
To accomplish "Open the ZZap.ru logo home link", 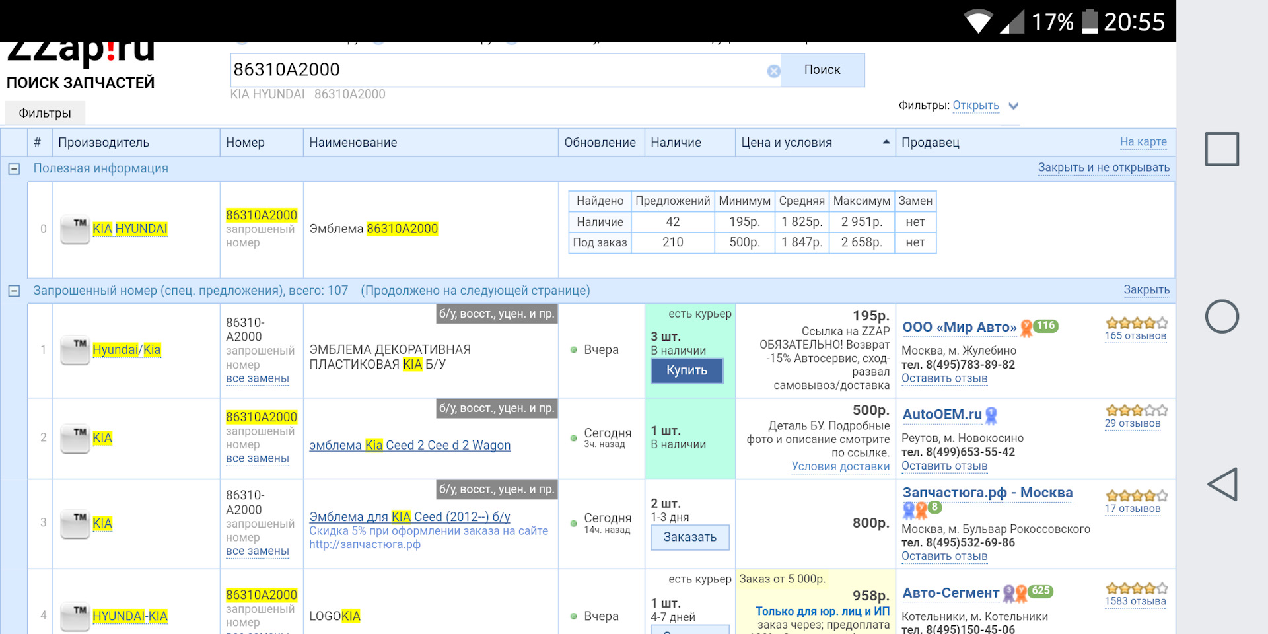I will click(x=81, y=53).
